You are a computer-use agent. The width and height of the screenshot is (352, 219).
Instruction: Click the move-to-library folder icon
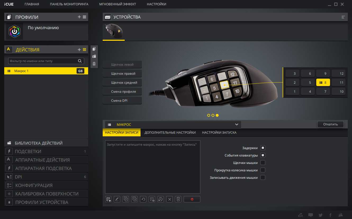94,56
